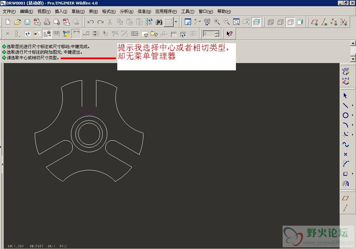Toggle no hidden line display mode
Screen dimensions: 356x249
click(x=290, y=22)
